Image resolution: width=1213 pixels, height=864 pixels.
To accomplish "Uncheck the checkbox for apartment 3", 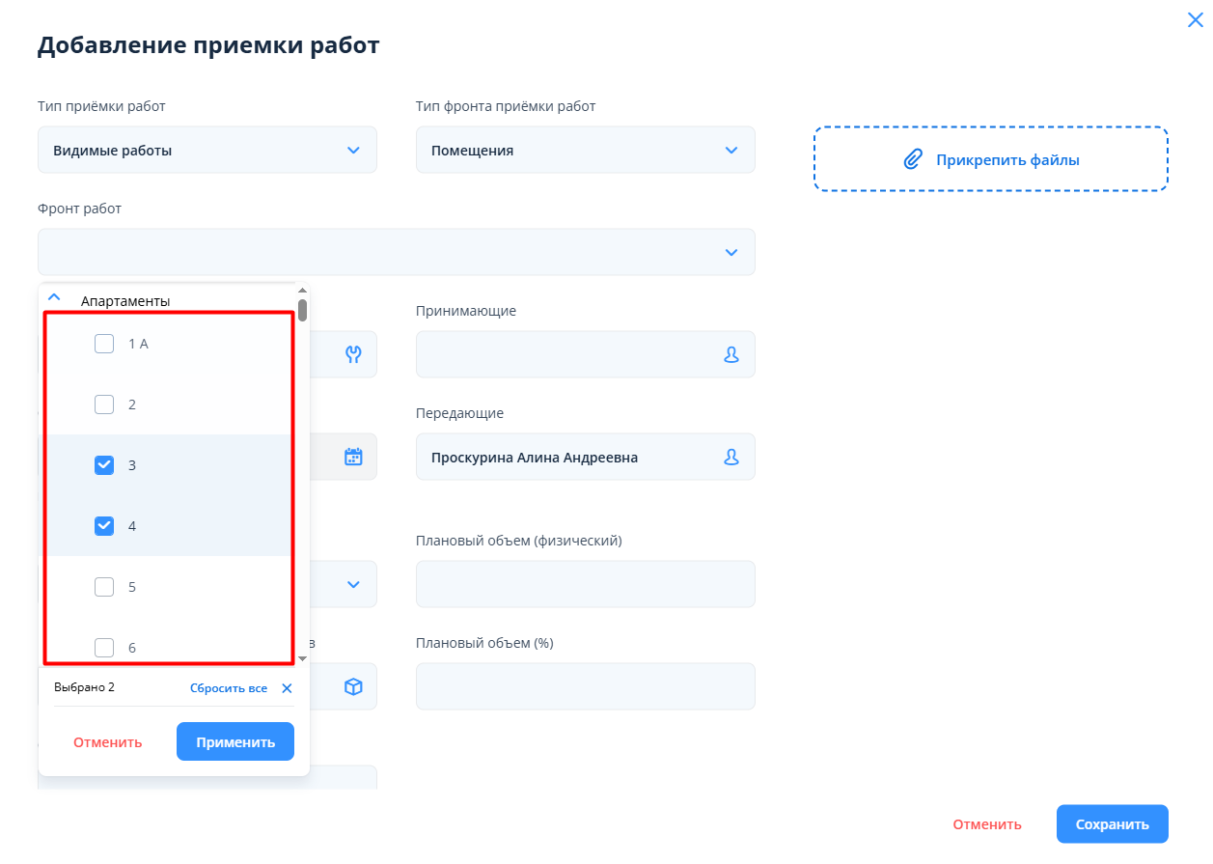I will (104, 465).
